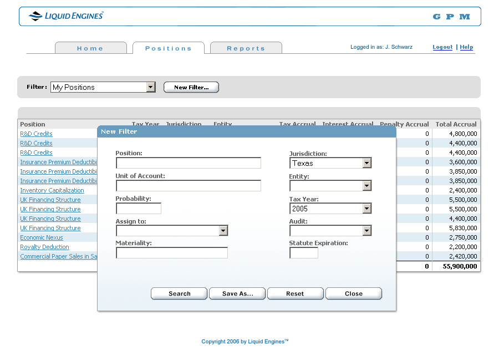Switch to the Reports tab
The width and height of the screenshot is (499, 355).
click(x=246, y=48)
